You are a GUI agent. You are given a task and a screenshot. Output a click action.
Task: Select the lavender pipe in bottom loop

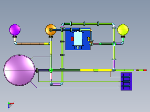click(57, 84)
